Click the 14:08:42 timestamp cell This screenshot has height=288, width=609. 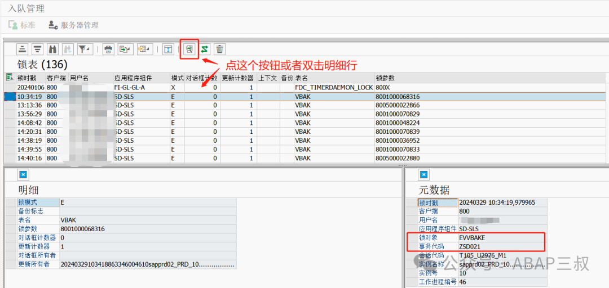click(x=30, y=123)
